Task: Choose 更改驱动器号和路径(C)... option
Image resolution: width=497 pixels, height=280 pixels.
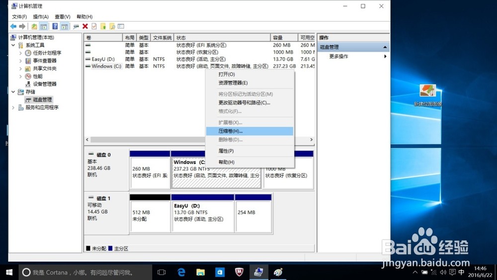Action: [x=249, y=103]
